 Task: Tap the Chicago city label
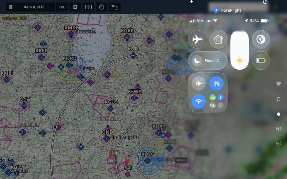[x=86, y=68]
